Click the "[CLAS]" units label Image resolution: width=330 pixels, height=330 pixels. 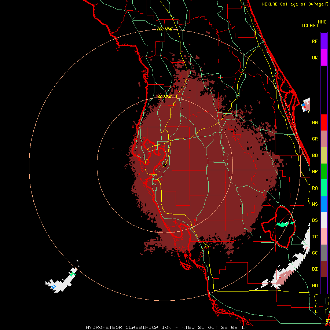tap(309, 25)
